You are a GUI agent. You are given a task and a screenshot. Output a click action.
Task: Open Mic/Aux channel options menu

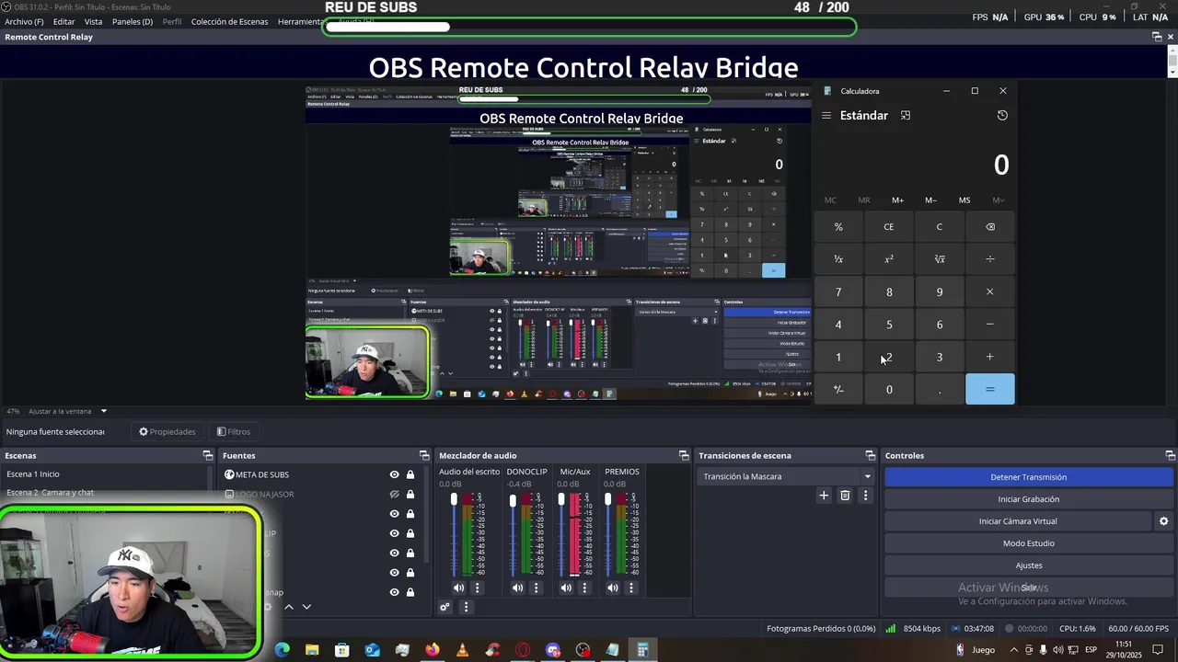[584, 588]
